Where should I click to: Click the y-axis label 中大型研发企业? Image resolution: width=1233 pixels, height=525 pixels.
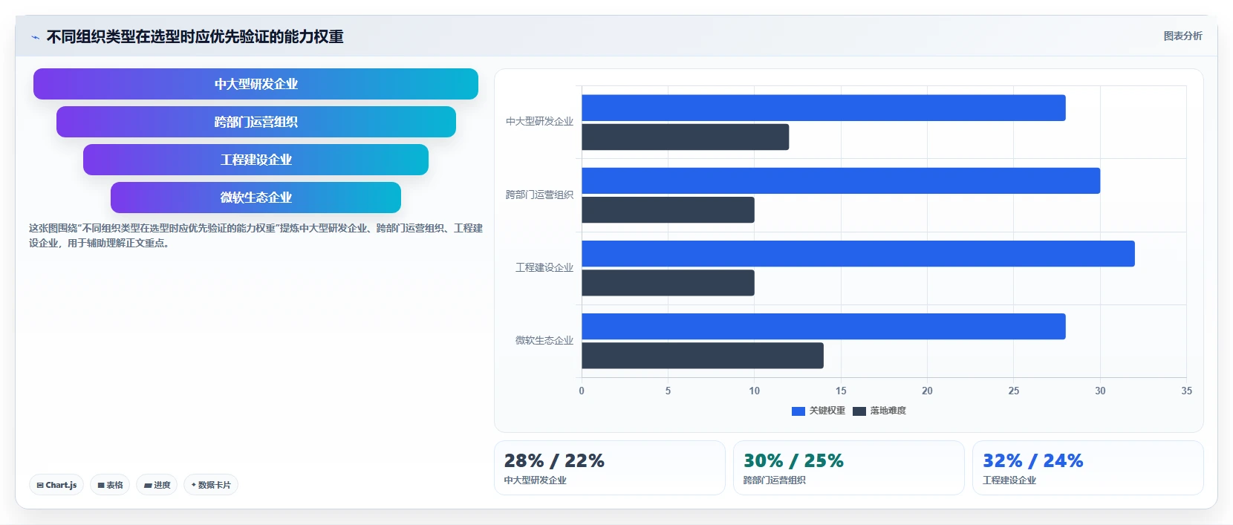point(539,121)
